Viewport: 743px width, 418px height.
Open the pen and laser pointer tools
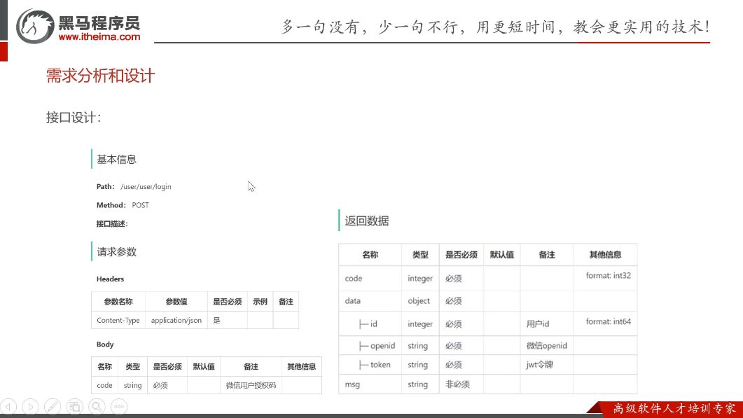53,407
